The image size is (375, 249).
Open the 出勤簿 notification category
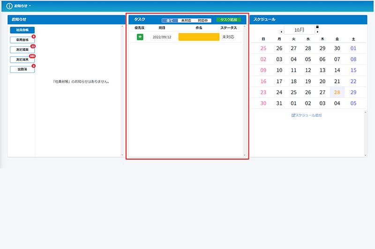coord(22,69)
